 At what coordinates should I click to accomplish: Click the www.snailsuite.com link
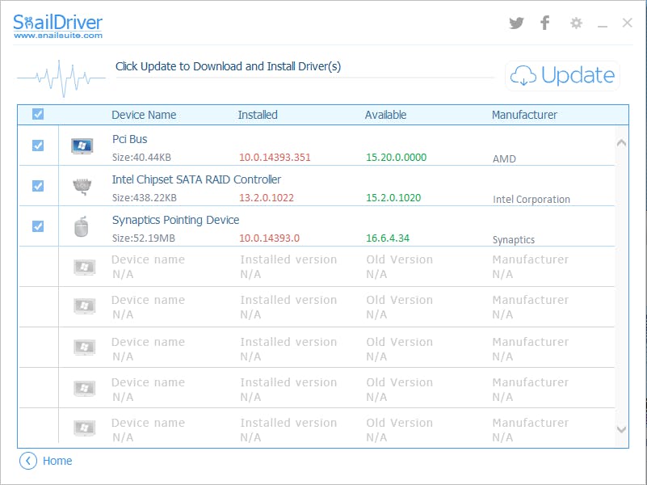pyautogui.click(x=58, y=36)
